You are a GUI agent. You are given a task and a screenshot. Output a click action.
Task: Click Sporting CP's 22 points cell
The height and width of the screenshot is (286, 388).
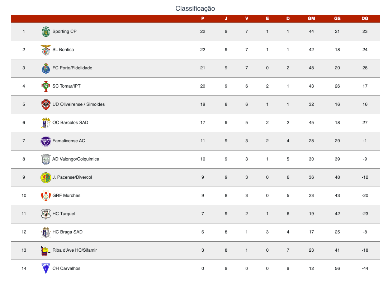203,31
